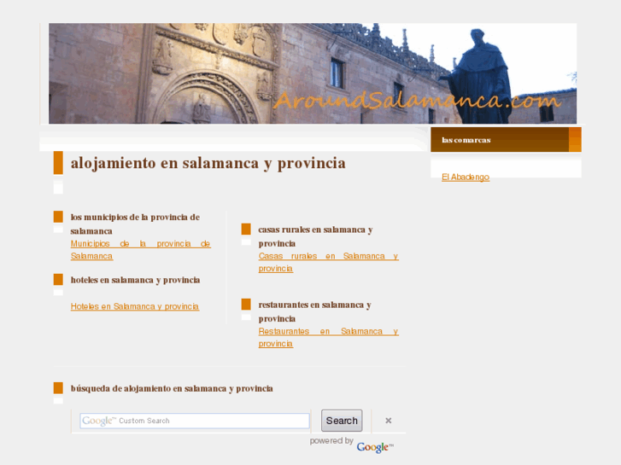Select heading 'restaurantes en salamanca y provincia'
621x465 pixels.
tap(315, 311)
